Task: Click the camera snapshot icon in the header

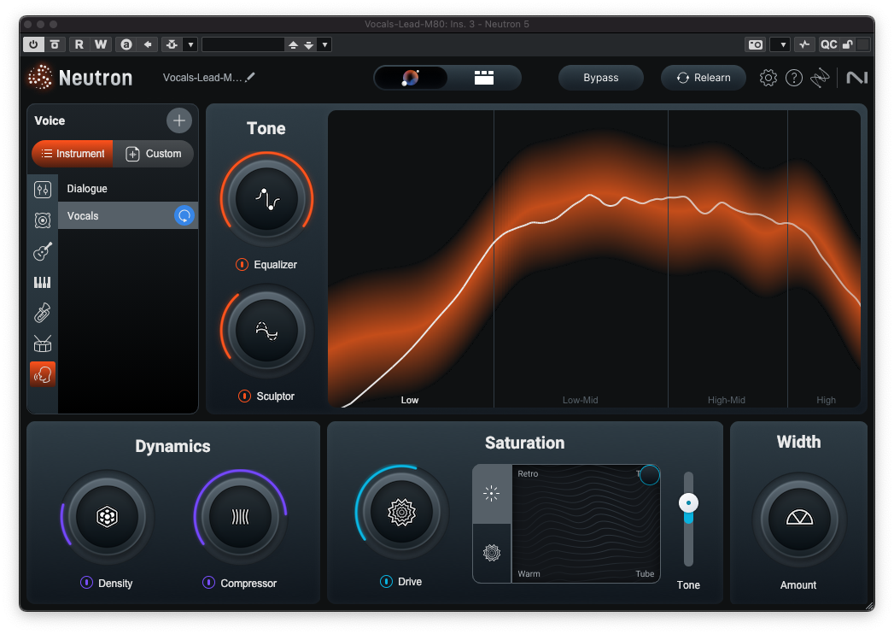Action: click(x=755, y=44)
